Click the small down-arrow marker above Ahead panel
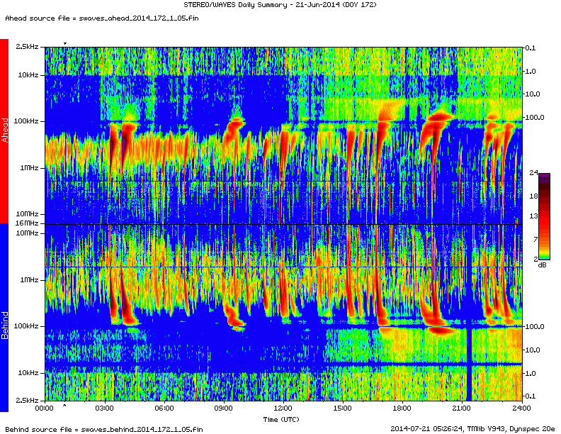Image resolution: width=561 pixels, height=434 pixels. 65,44
